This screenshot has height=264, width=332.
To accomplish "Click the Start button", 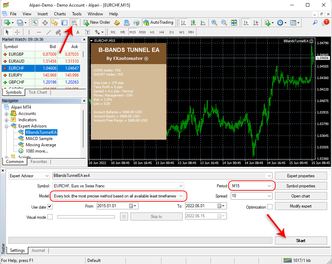I will click(x=301, y=240).
